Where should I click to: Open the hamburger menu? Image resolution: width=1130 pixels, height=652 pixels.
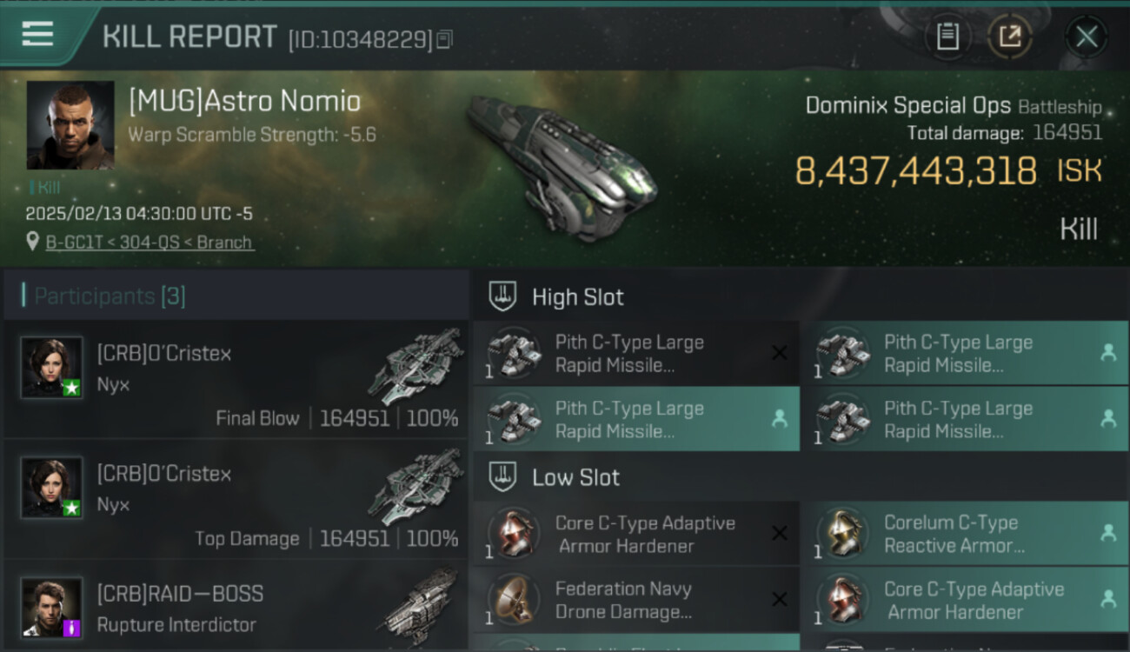point(38,35)
